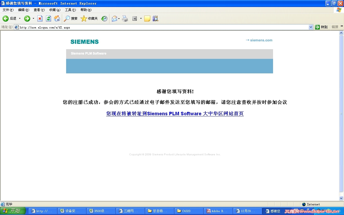Click the Mail envelope toolbar icon
The height and width of the screenshot is (215, 344).
[x=114, y=19]
